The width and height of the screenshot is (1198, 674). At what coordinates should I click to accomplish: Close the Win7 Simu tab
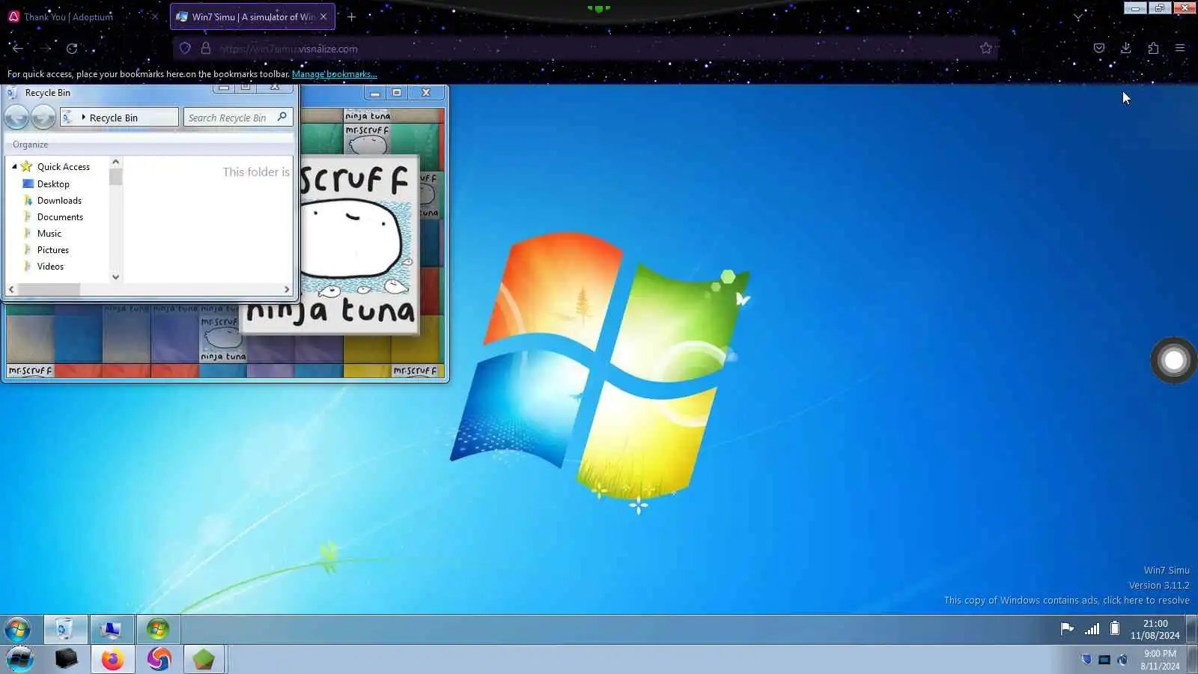[x=323, y=16]
